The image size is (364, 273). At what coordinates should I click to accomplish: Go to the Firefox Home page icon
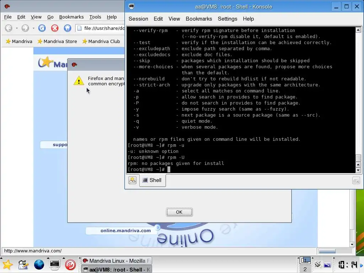tap(68, 28)
